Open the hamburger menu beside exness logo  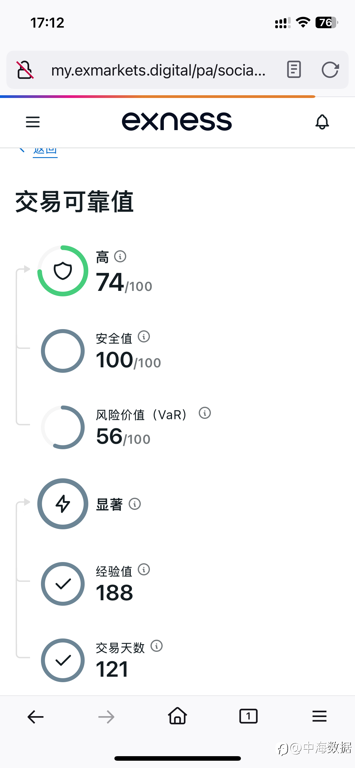(x=33, y=122)
